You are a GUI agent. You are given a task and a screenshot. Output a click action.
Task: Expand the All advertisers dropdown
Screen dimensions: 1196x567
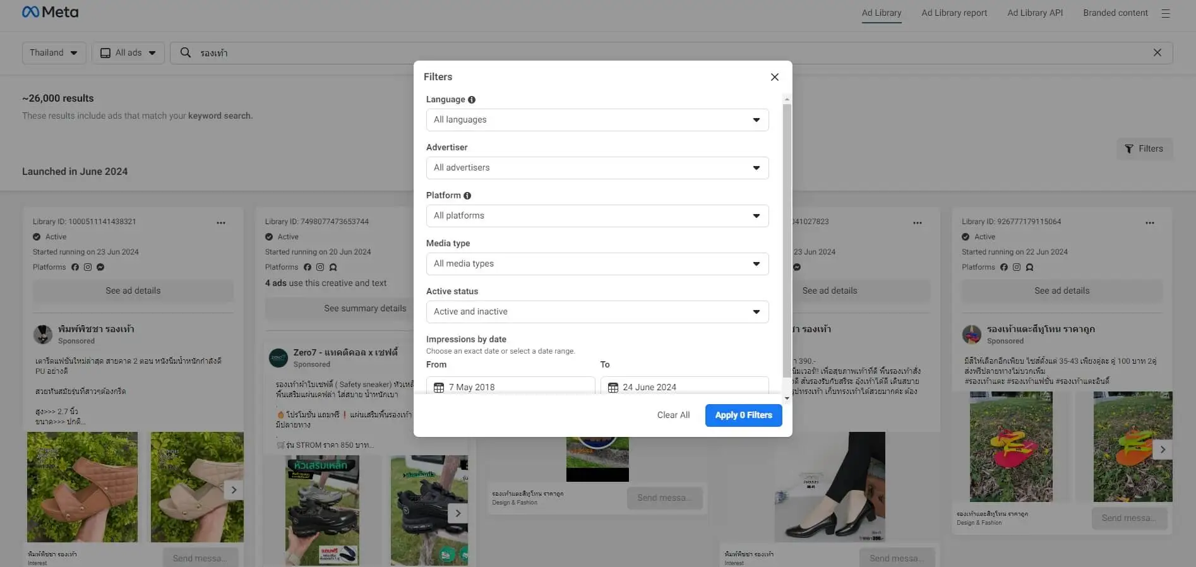597,168
